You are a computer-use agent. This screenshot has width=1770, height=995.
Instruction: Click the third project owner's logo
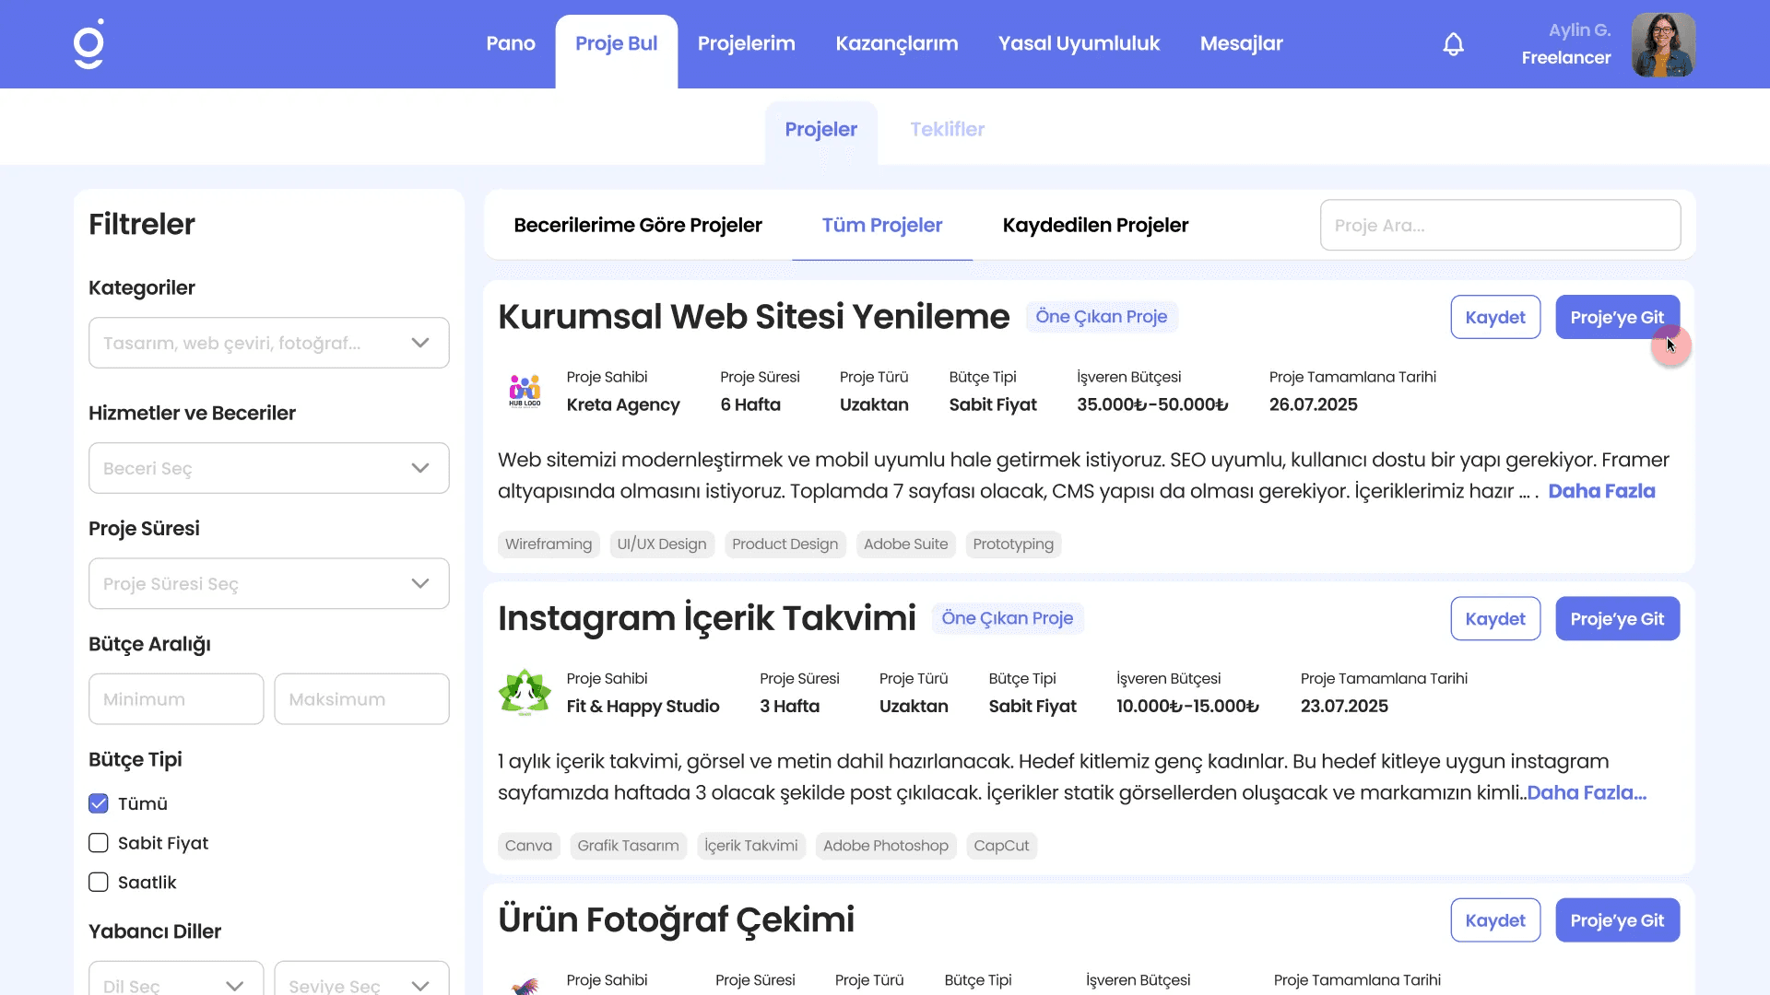tap(525, 984)
